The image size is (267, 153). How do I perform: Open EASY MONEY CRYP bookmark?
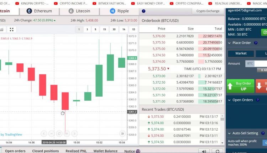(148, 4)
